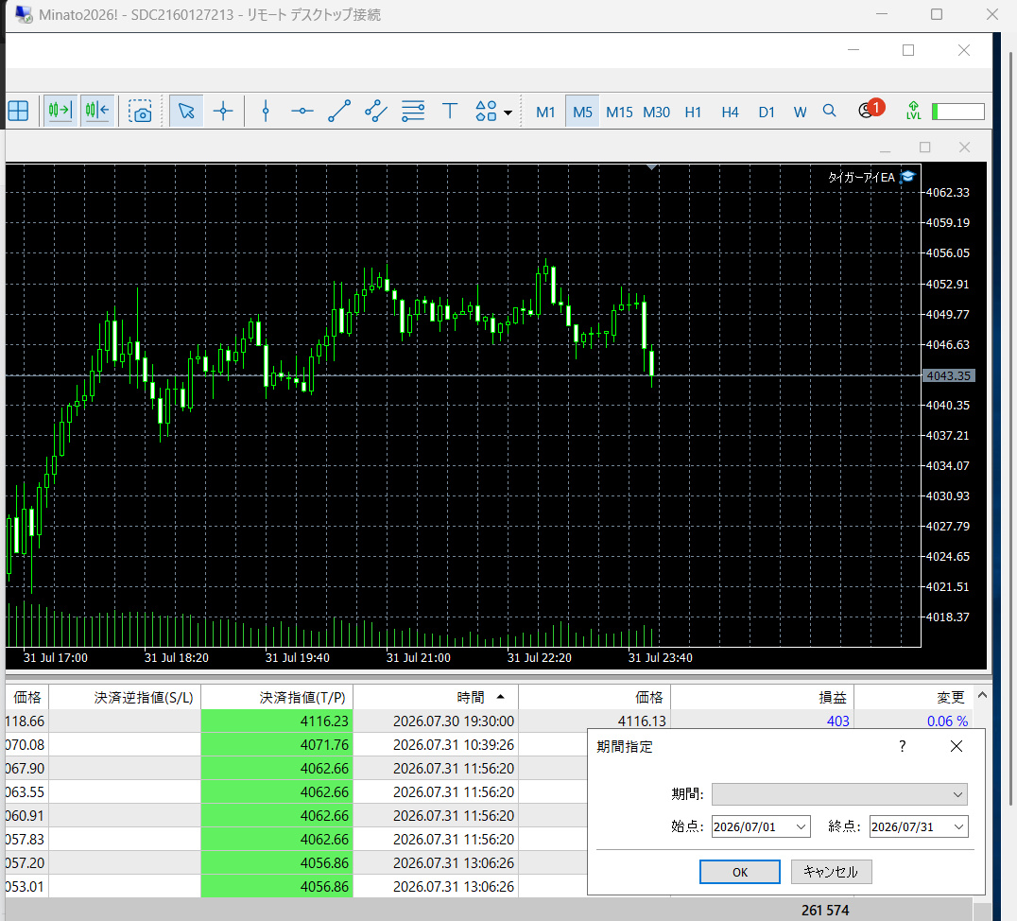This screenshot has height=921, width=1017.
Task: Sort by 時間 column header
Action: point(436,697)
